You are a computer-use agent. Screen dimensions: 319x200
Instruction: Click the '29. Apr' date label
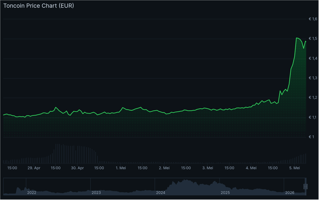tap(34, 168)
